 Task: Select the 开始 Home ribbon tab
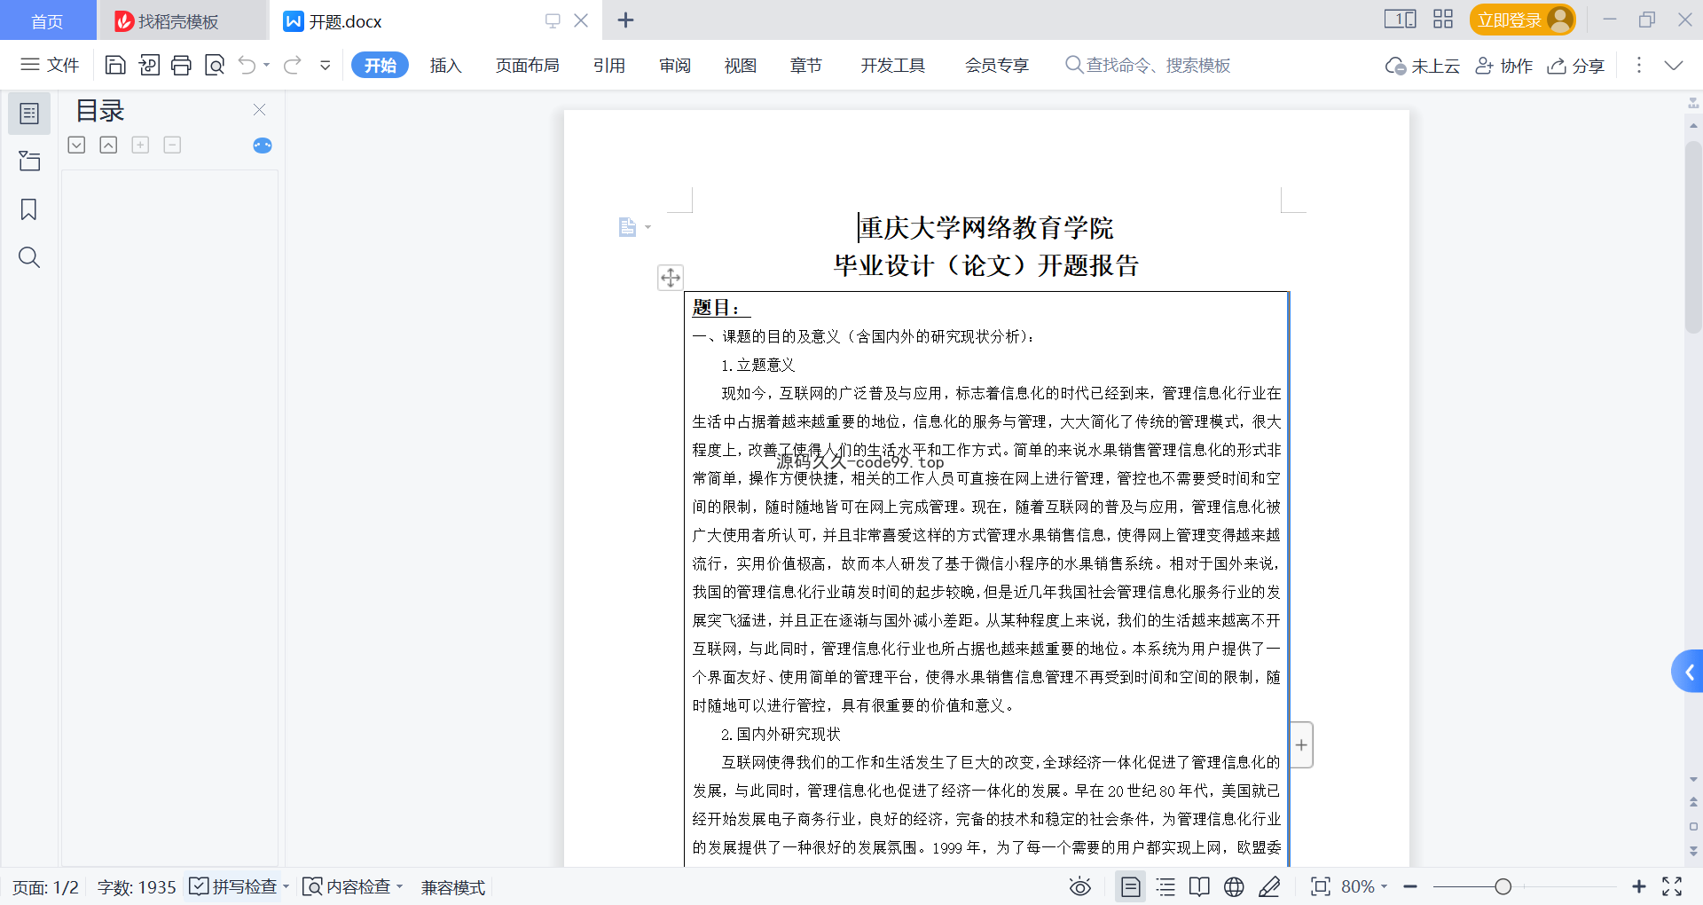pos(380,65)
